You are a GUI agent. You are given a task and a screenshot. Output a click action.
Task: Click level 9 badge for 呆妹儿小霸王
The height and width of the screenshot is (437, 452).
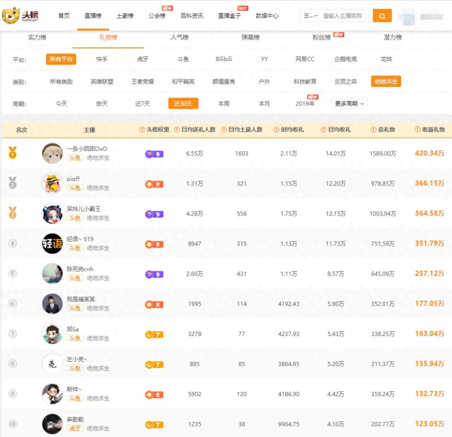pyautogui.click(x=154, y=214)
